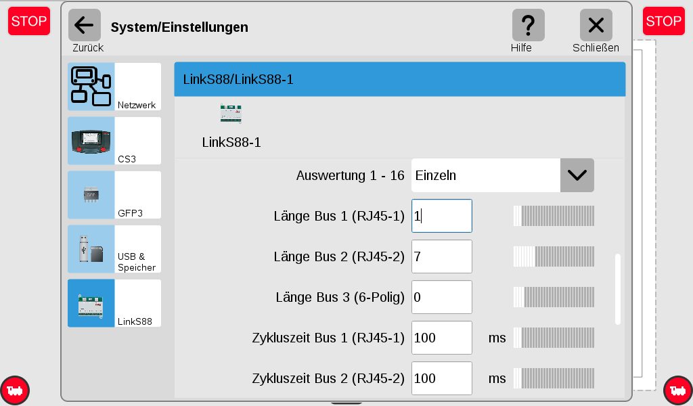
Task: Select the LinkS88 sidebar entry
Action: 114,303
